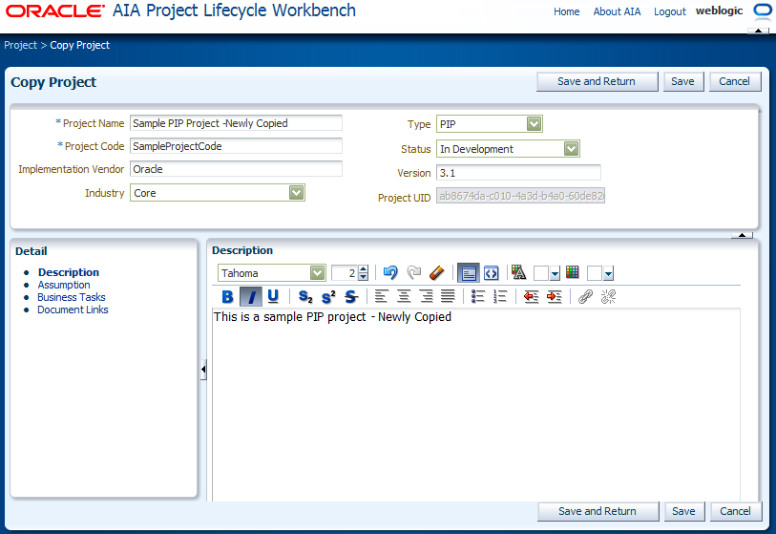Viewport: 776px width, 534px height.
Task: Center align description text
Action: click(x=404, y=297)
